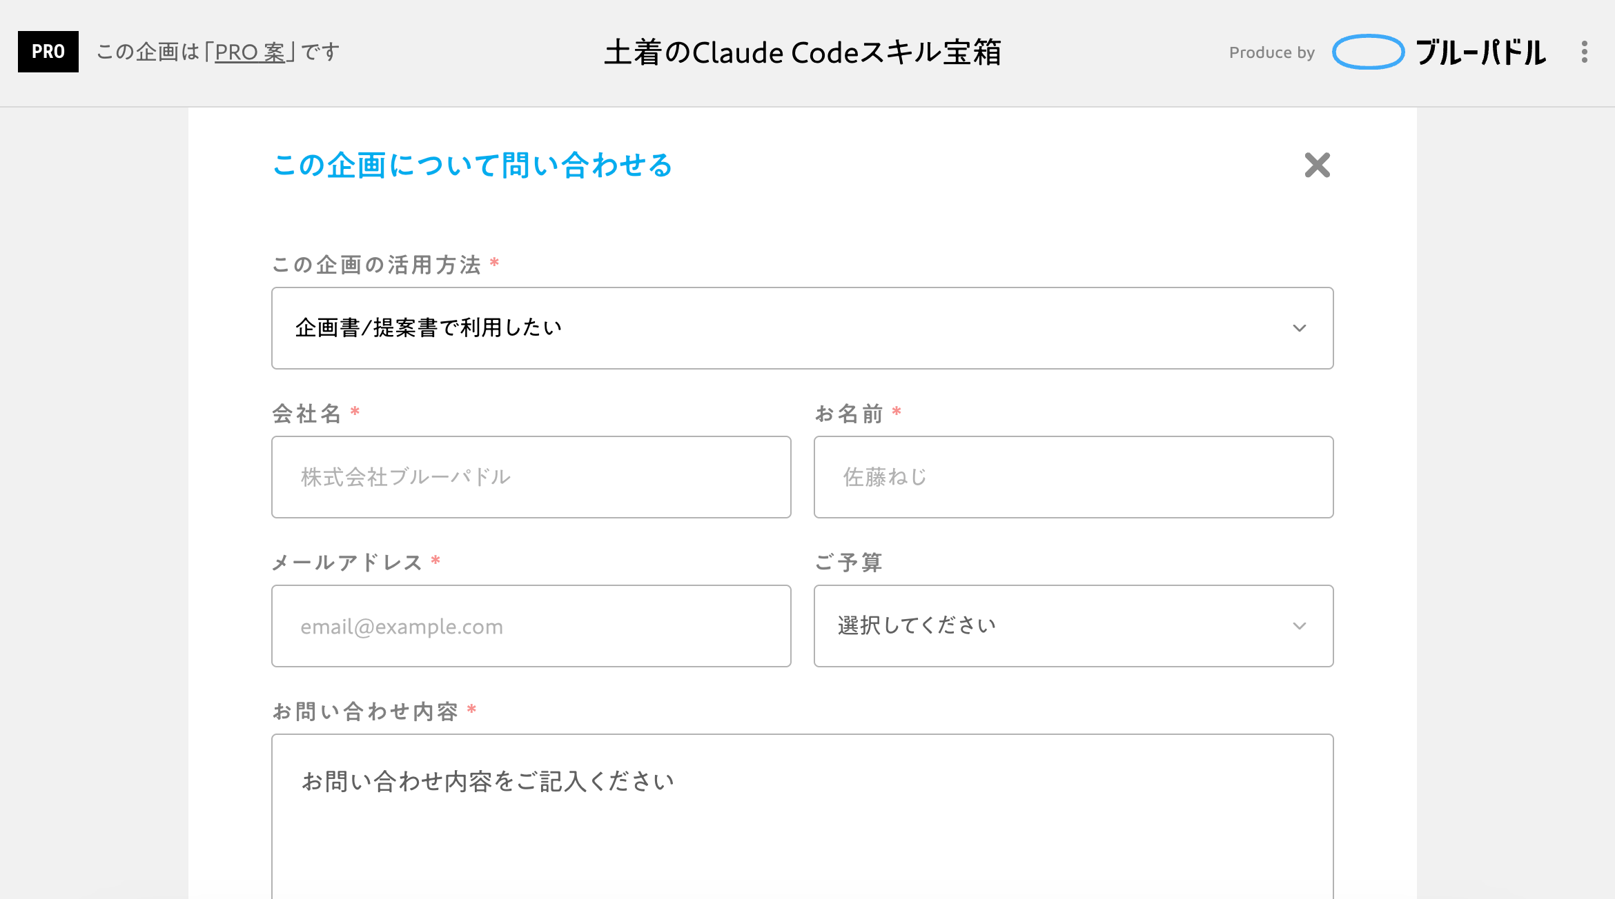The width and height of the screenshot is (1615, 899).
Task: Focus the メールアドレス email field
Action: point(531,626)
